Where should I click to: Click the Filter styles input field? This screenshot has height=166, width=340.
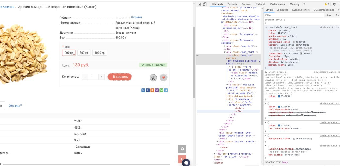click(x=294, y=15)
